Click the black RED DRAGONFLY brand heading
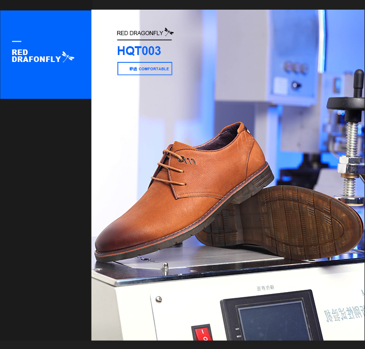The height and width of the screenshot is (349, 365). (139, 33)
